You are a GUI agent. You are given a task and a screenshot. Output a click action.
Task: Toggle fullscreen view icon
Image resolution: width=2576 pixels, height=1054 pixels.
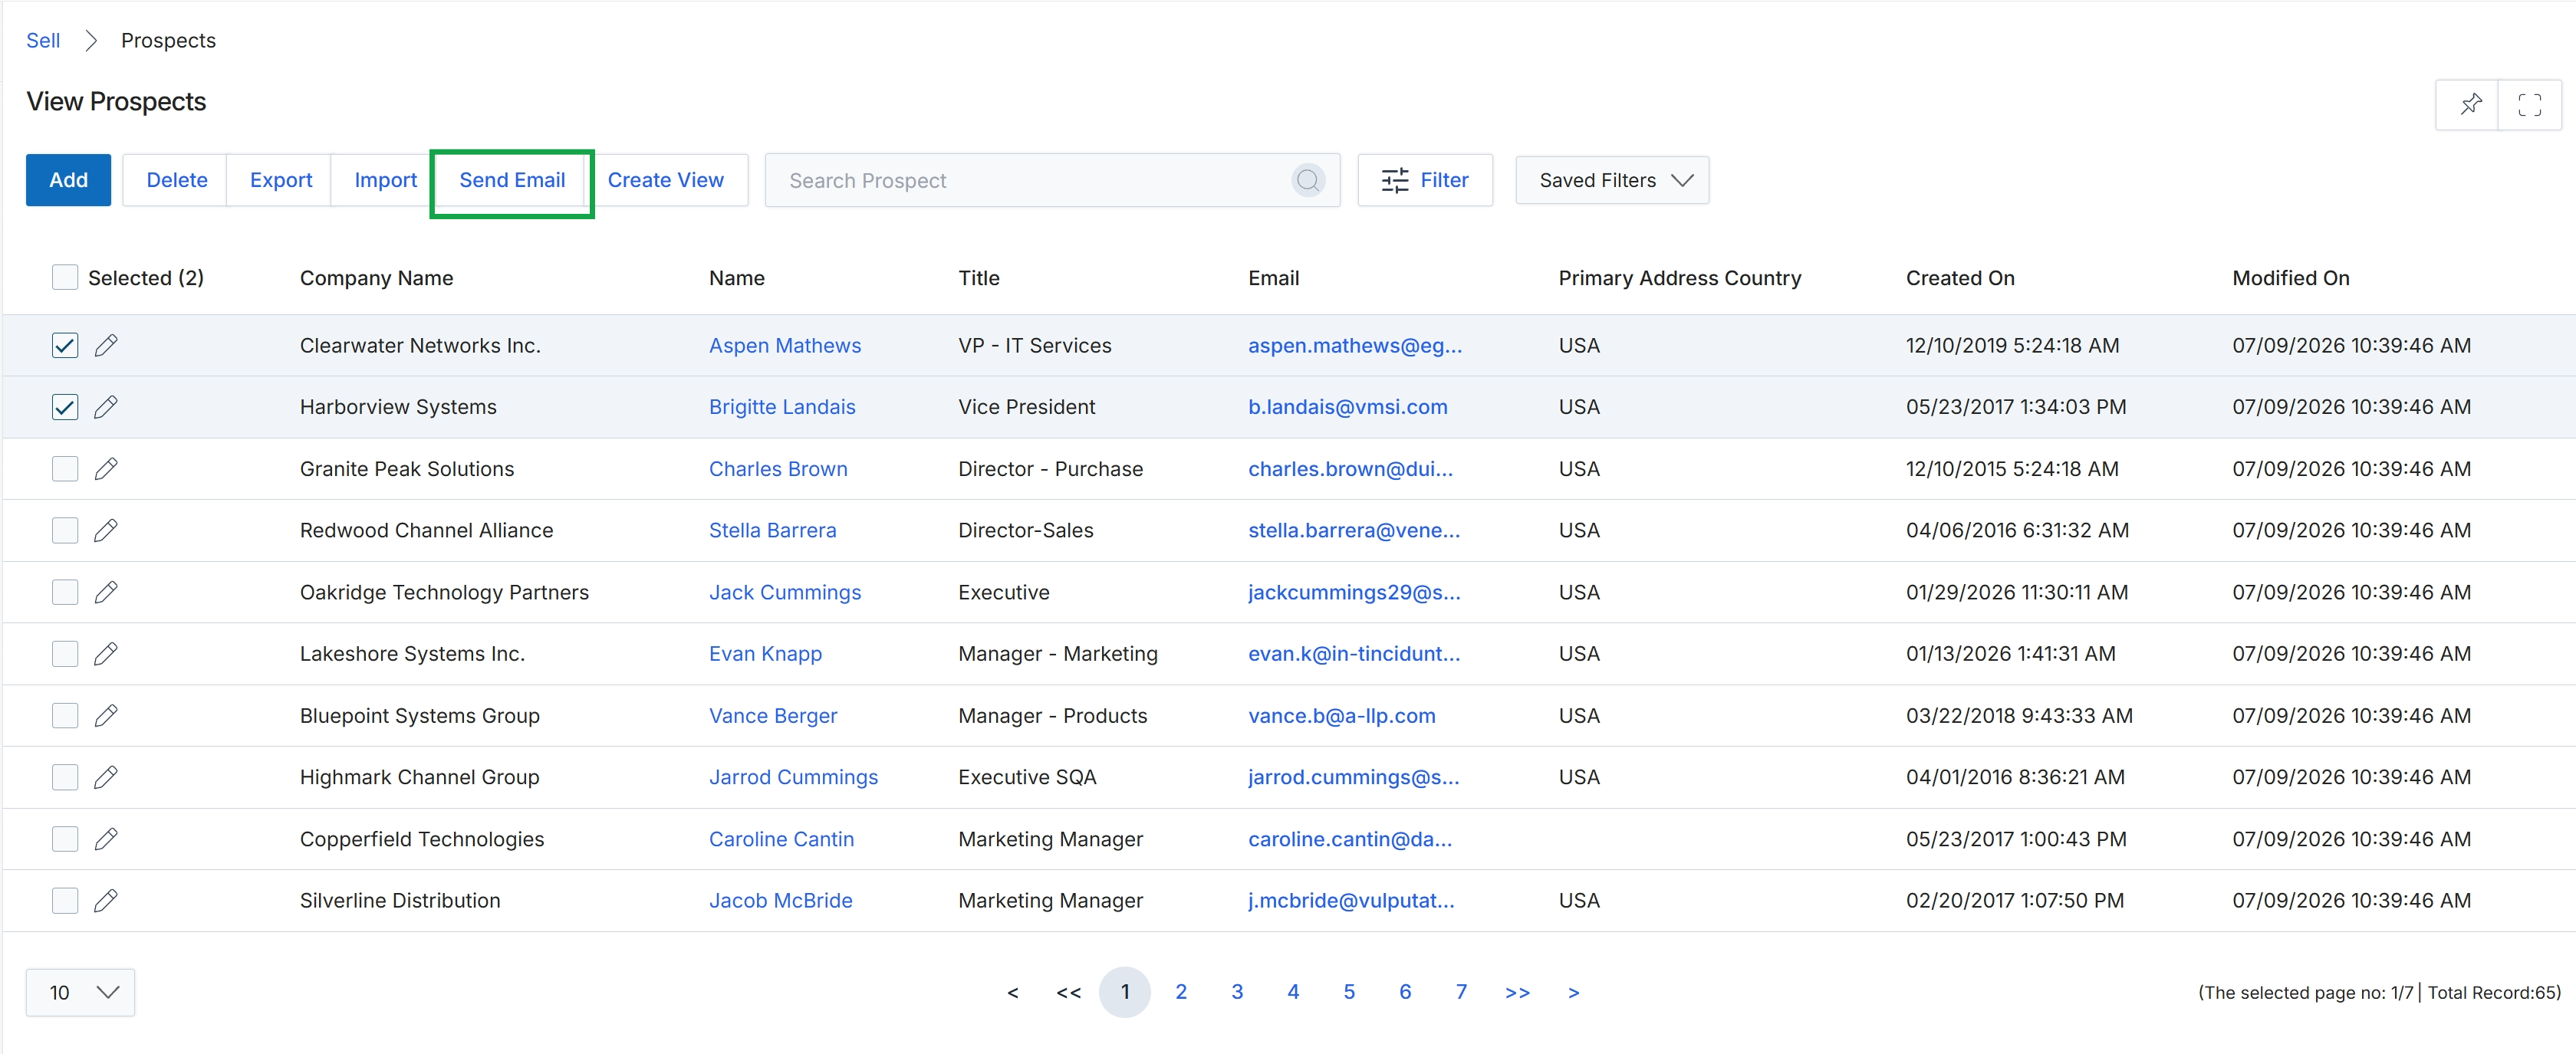coord(2529,104)
